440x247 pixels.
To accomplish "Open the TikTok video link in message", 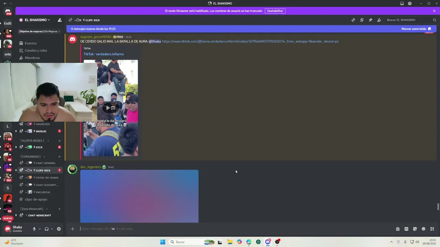I will click(250, 42).
